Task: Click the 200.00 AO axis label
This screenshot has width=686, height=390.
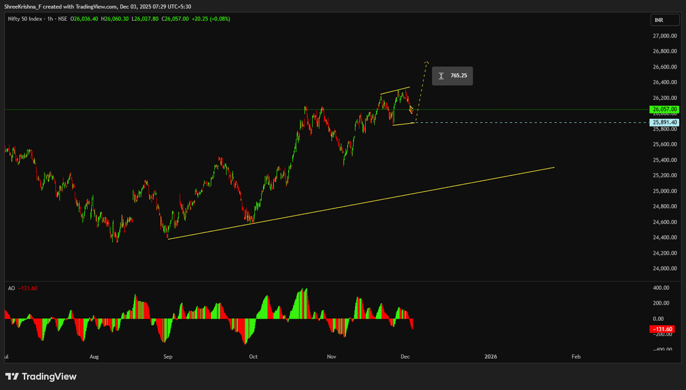Action: (662, 303)
